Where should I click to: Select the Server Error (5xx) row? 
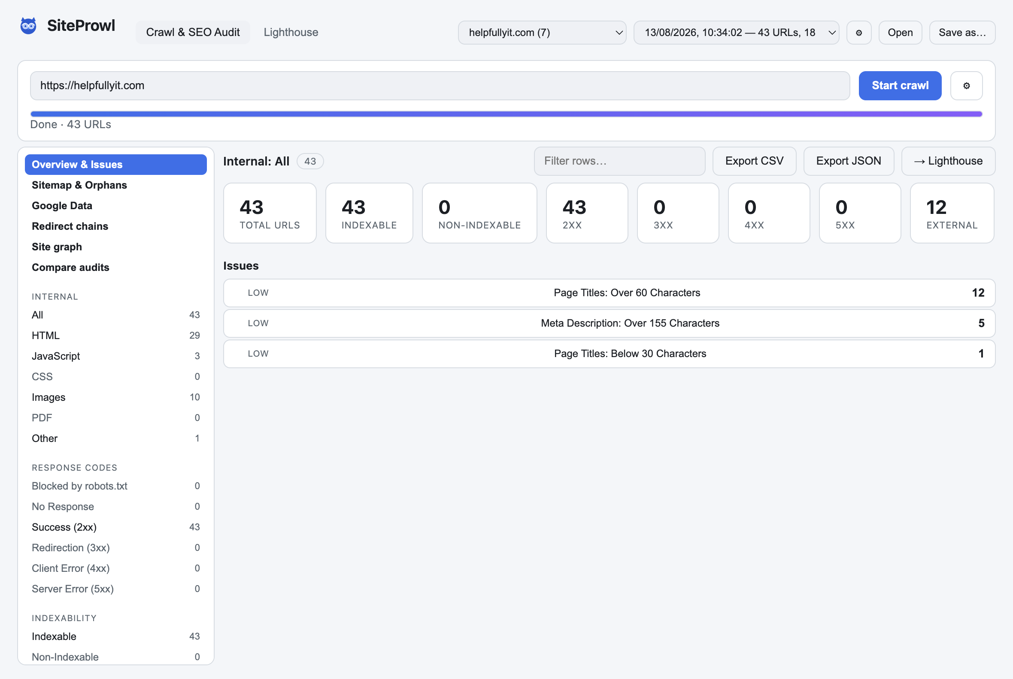click(x=116, y=589)
